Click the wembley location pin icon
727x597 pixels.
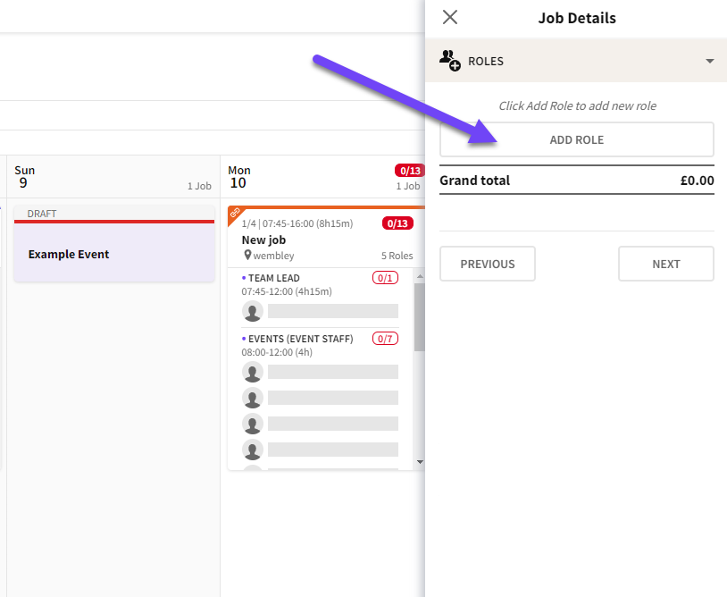[247, 256]
